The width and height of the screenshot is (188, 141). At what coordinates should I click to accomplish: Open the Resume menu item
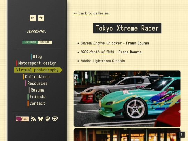click(x=36, y=90)
